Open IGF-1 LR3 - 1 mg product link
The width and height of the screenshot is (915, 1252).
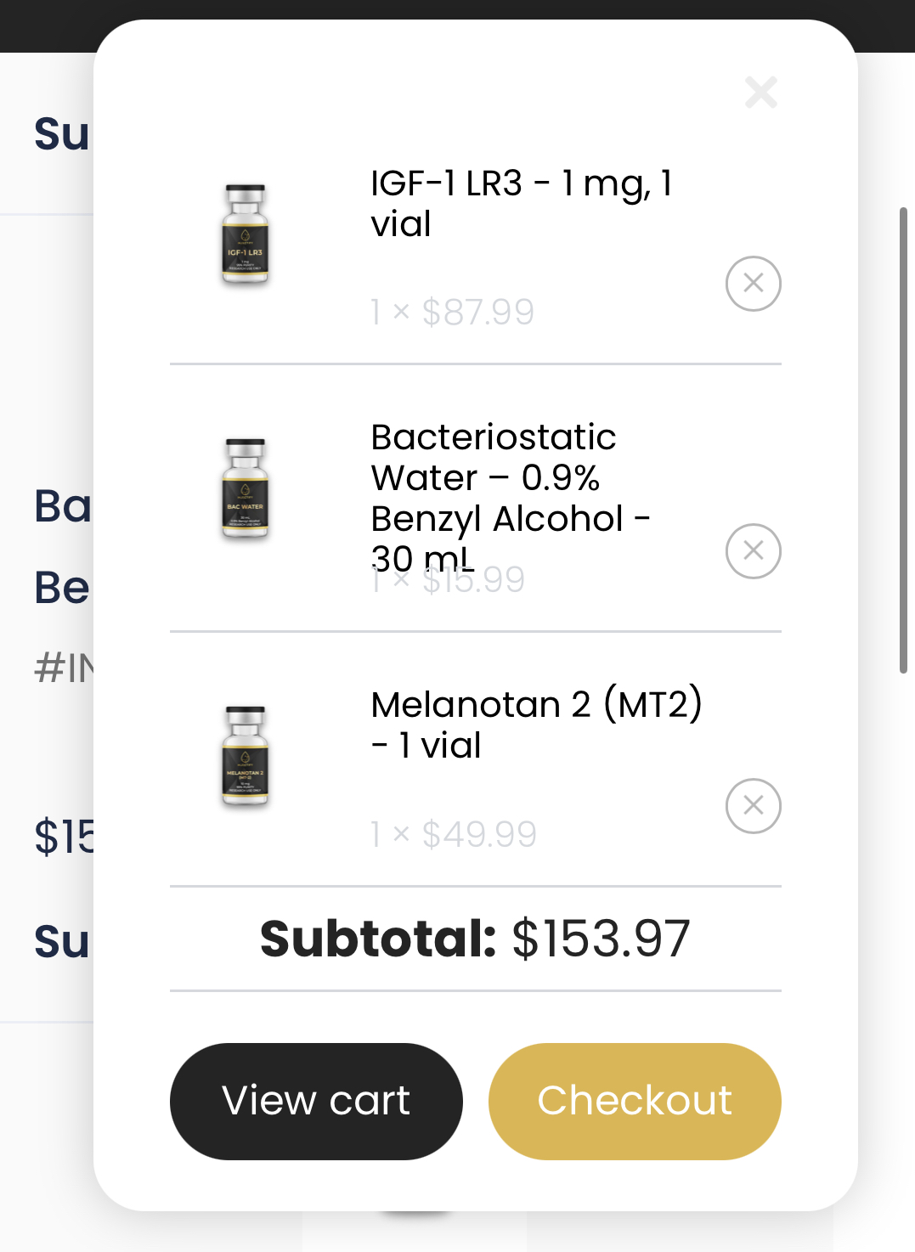[522, 204]
